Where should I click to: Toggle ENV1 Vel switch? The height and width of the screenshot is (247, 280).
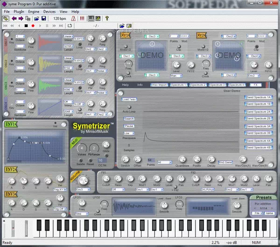[56, 123]
